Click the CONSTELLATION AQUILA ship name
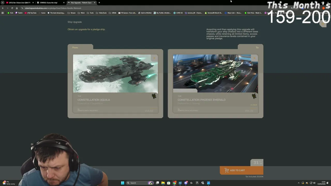The image size is (331, 186). pyautogui.click(x=94, y=100)
